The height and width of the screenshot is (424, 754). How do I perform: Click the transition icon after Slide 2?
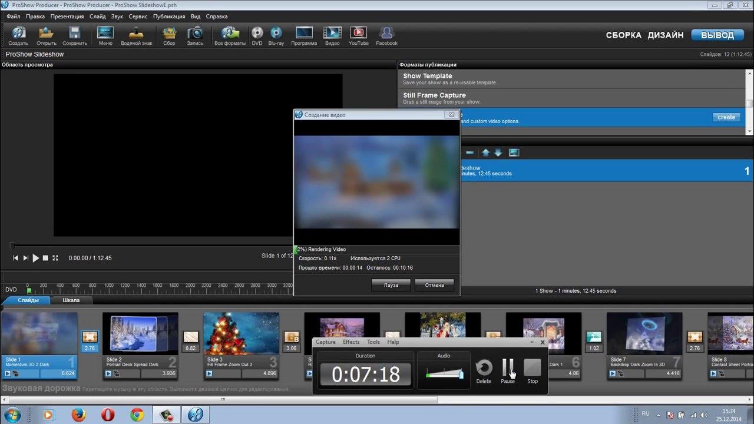coord(191,337)
